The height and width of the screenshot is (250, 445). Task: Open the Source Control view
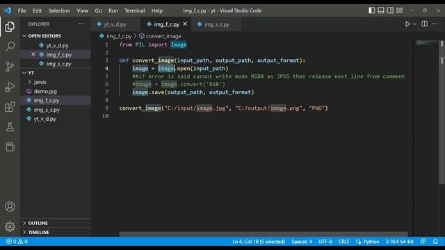(x=10, y=67)
